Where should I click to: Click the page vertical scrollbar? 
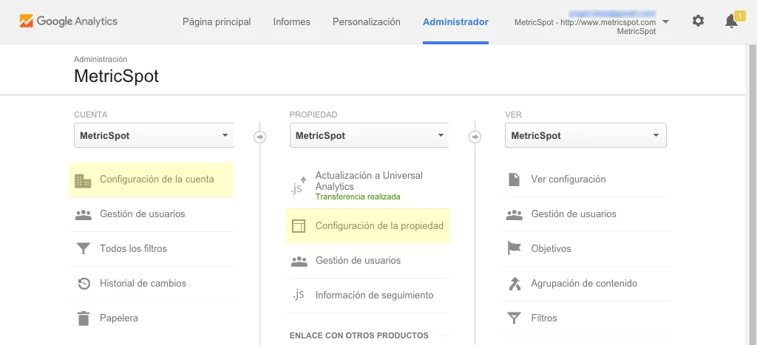752,194
